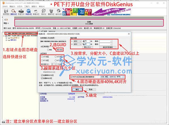Toggle the create new ESP partition checkbox

coord(42,75)
